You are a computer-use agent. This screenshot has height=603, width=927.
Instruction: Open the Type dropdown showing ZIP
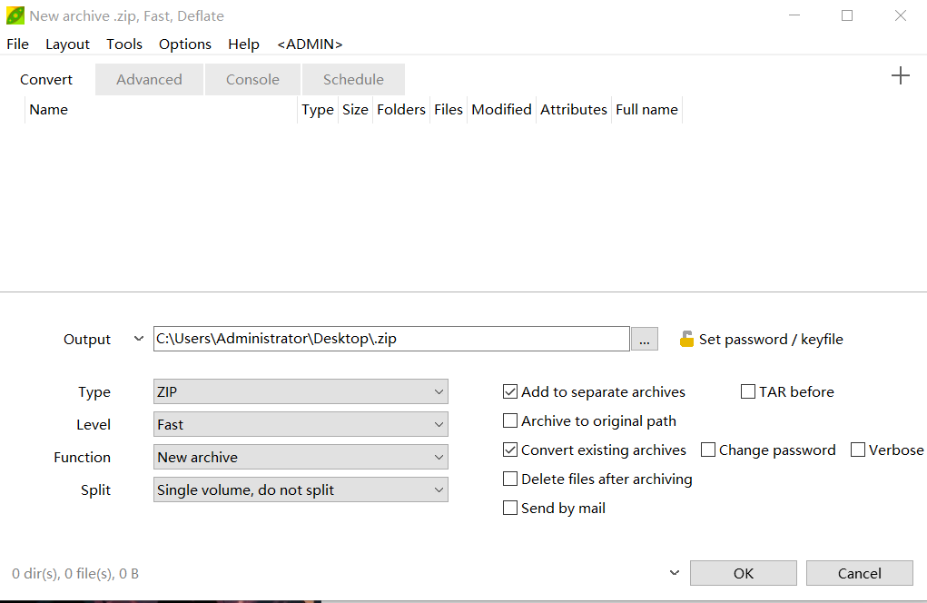[x=301, y=392]
